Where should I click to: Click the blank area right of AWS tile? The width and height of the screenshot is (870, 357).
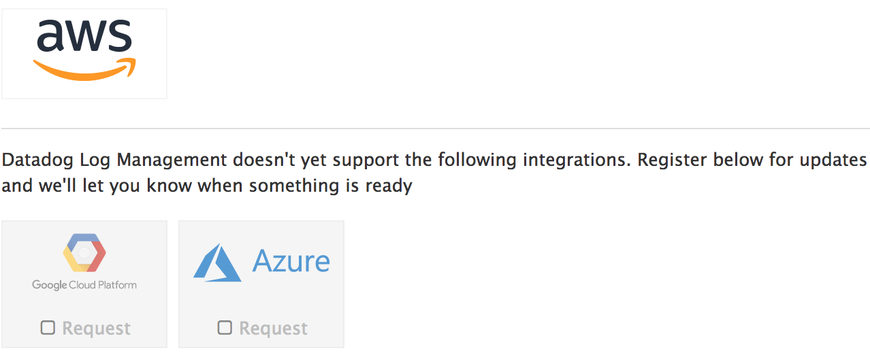pyautogui.click(x=517, y=54)
